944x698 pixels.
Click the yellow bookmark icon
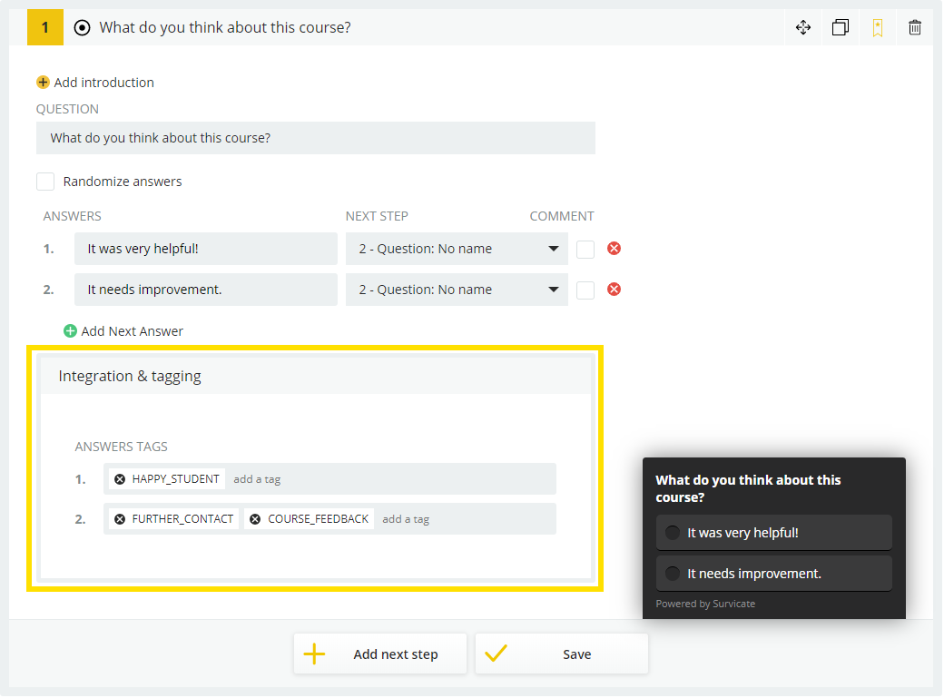pos(879,28)
